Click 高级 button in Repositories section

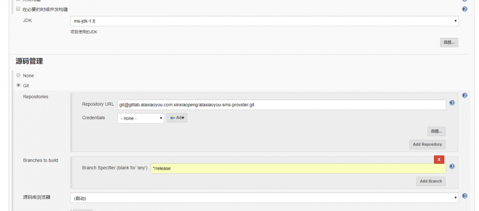click(436, 131)
